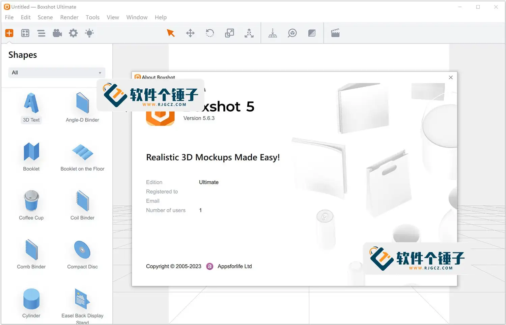Open the Render menu
This screenshot has width=506, height=325.
tap(69, 17)
